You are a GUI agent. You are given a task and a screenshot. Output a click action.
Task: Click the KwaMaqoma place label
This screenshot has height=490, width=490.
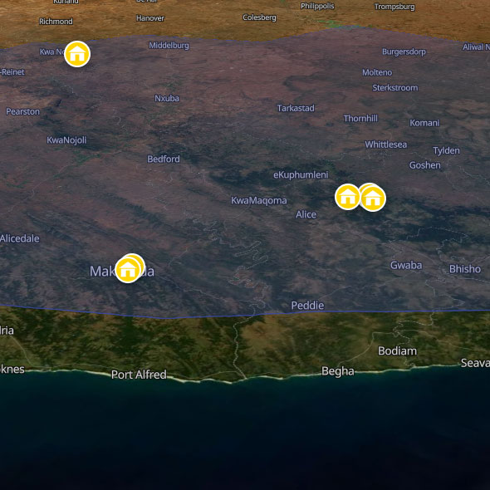coord(259,201)
